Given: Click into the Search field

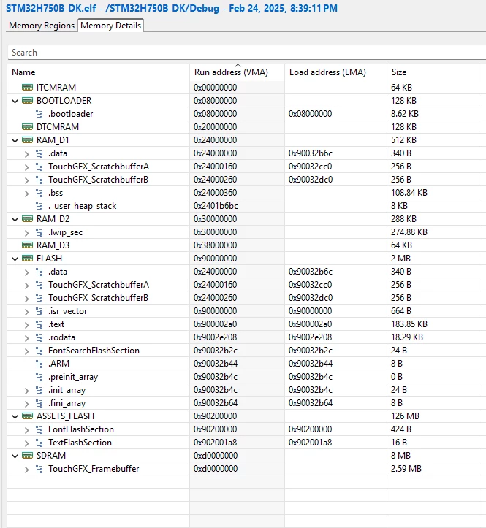Looking at the screenshot, I should point(247,53).
